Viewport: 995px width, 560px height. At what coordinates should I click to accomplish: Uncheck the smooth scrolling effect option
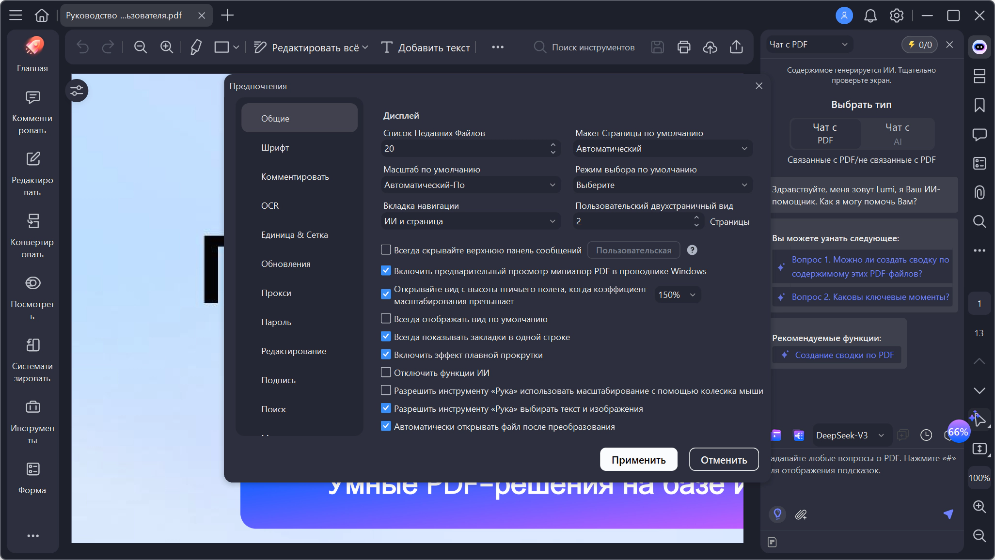click(386, 355)
